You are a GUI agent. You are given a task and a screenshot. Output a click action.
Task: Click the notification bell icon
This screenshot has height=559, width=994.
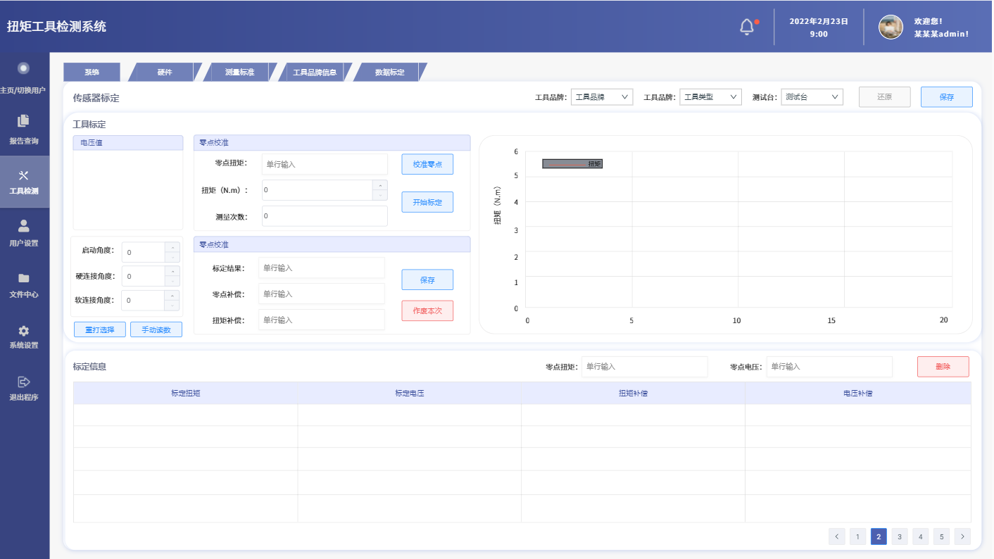[x=747, y=27]
